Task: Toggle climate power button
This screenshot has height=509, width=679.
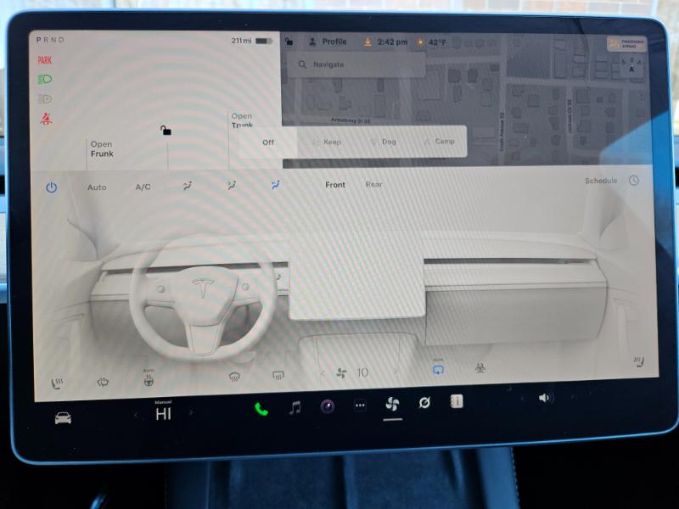Action: pyautogui.click(x=51, y=187)
